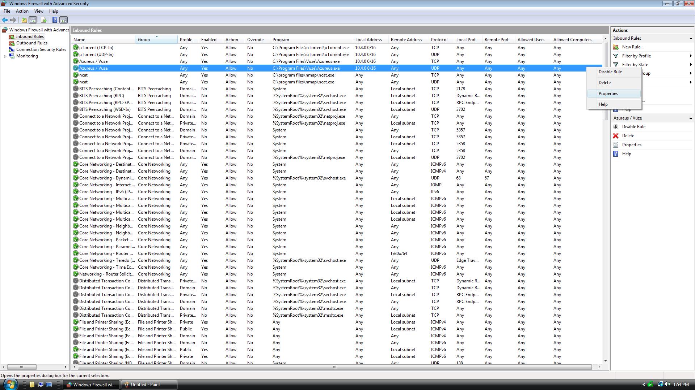Click the Filter by State funnel icon

616,65
